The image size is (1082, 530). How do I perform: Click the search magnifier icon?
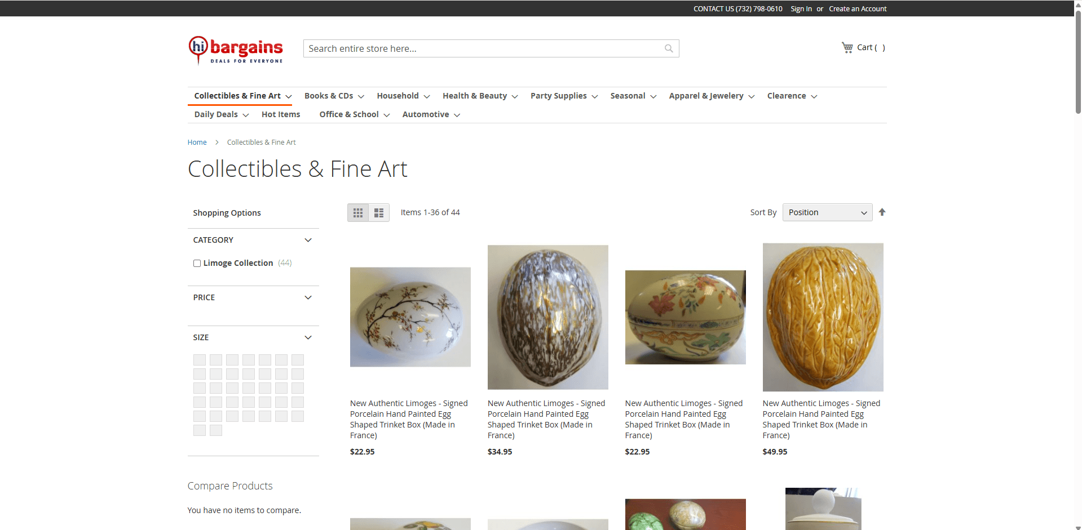pyautogui.click(x=669, y=48)
